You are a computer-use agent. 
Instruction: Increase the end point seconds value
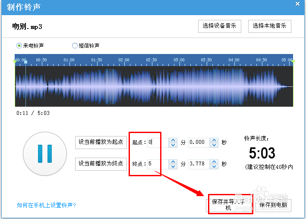pos(214,162)
